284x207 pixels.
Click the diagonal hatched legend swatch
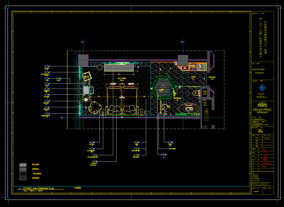coord(23,178)
